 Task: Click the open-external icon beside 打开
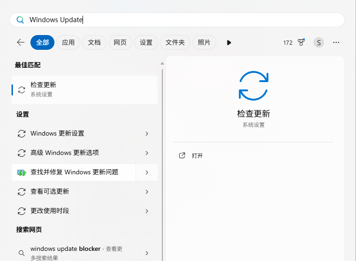coord(182,155)
